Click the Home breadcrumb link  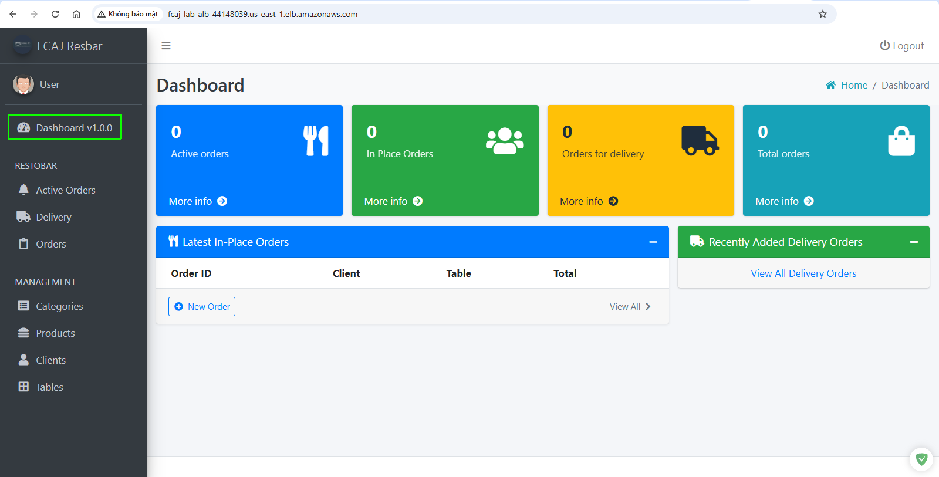click(x=854, y=85)
